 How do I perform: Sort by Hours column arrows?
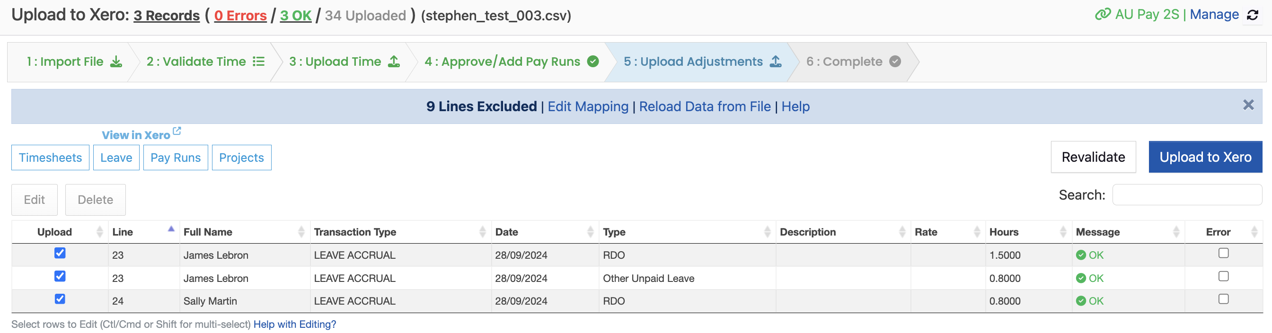point(1063,232)
